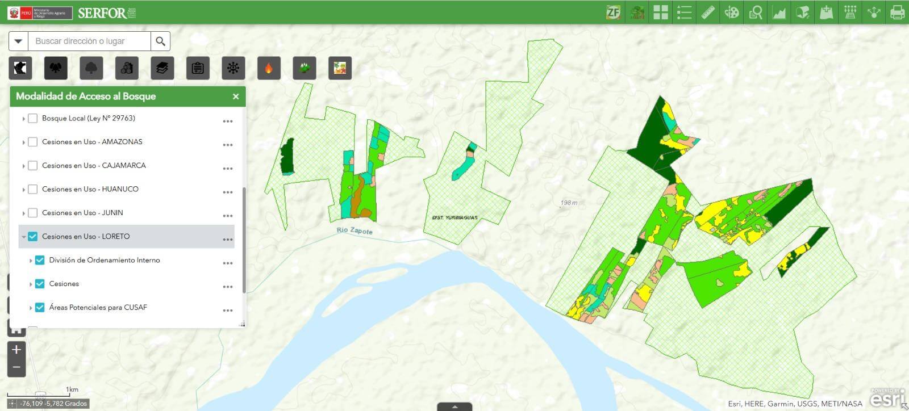Open the elevation profile chart tool

click(x=779, y=12)
